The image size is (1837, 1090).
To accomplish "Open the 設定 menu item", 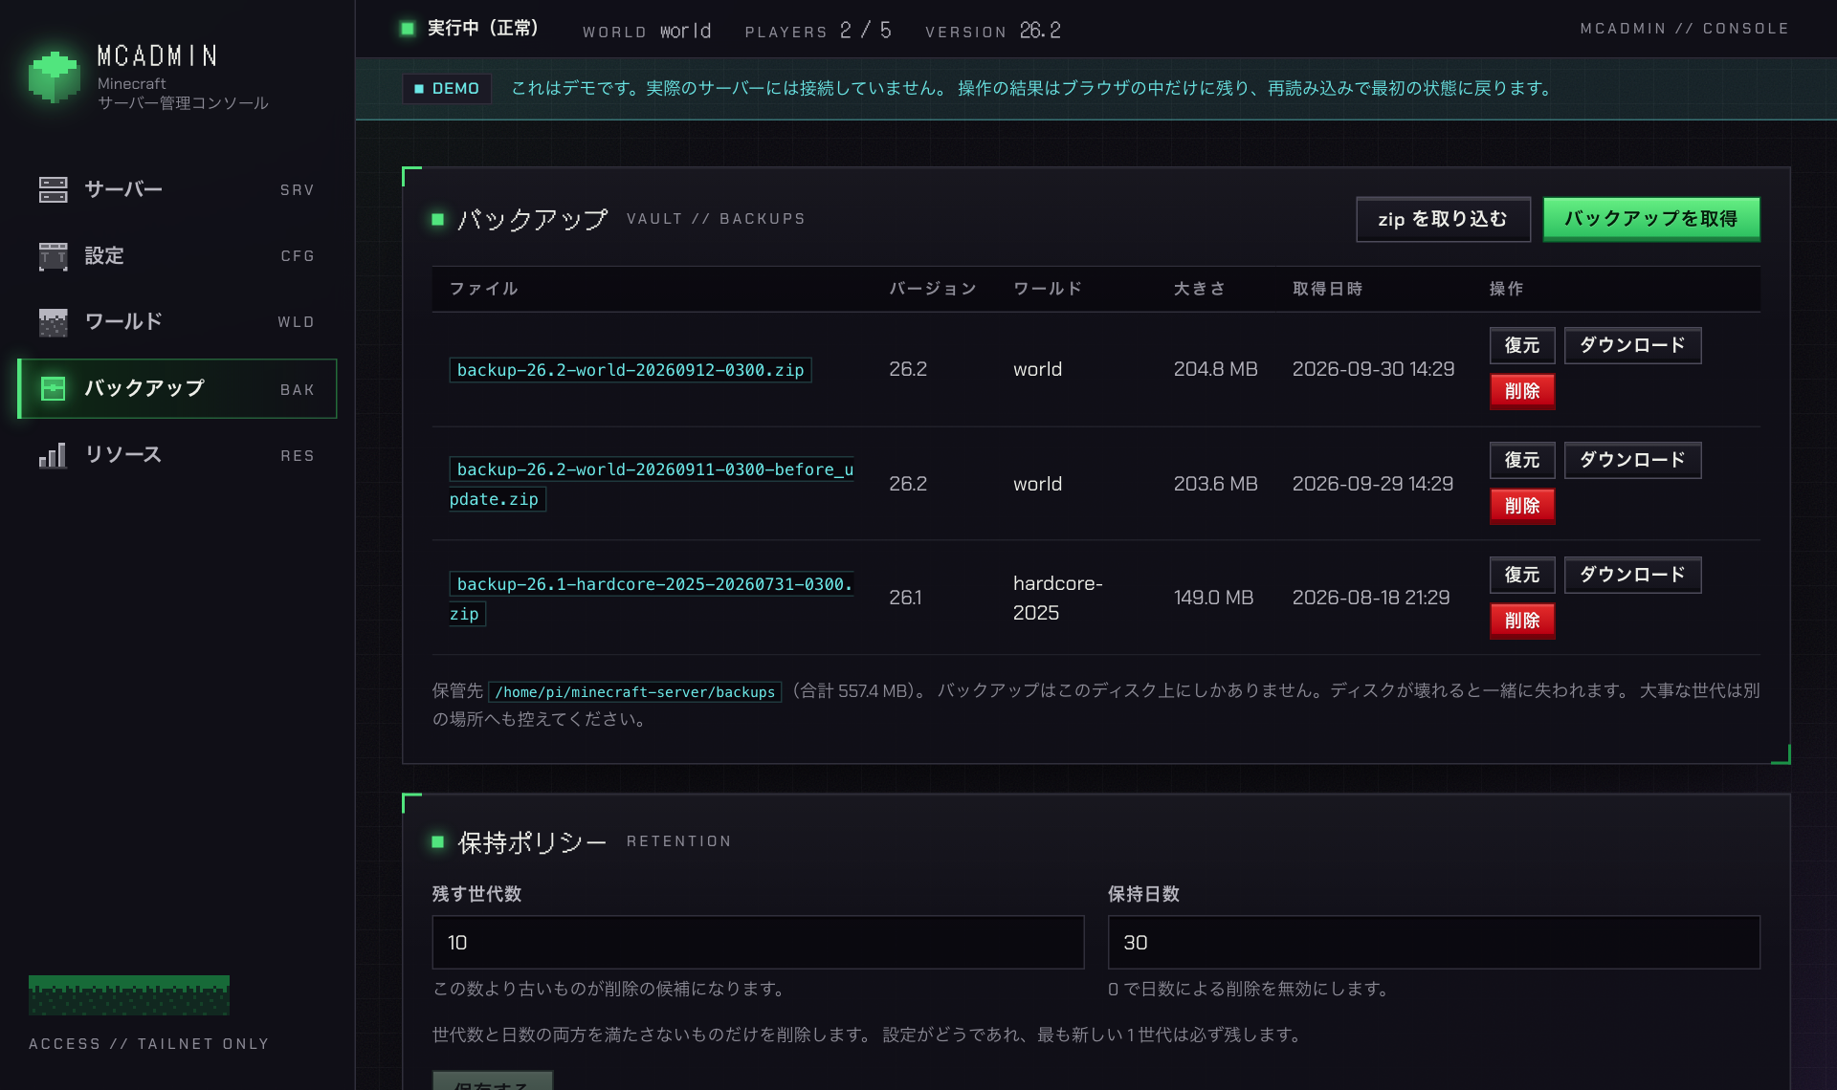I will click(x=177, y=256).
